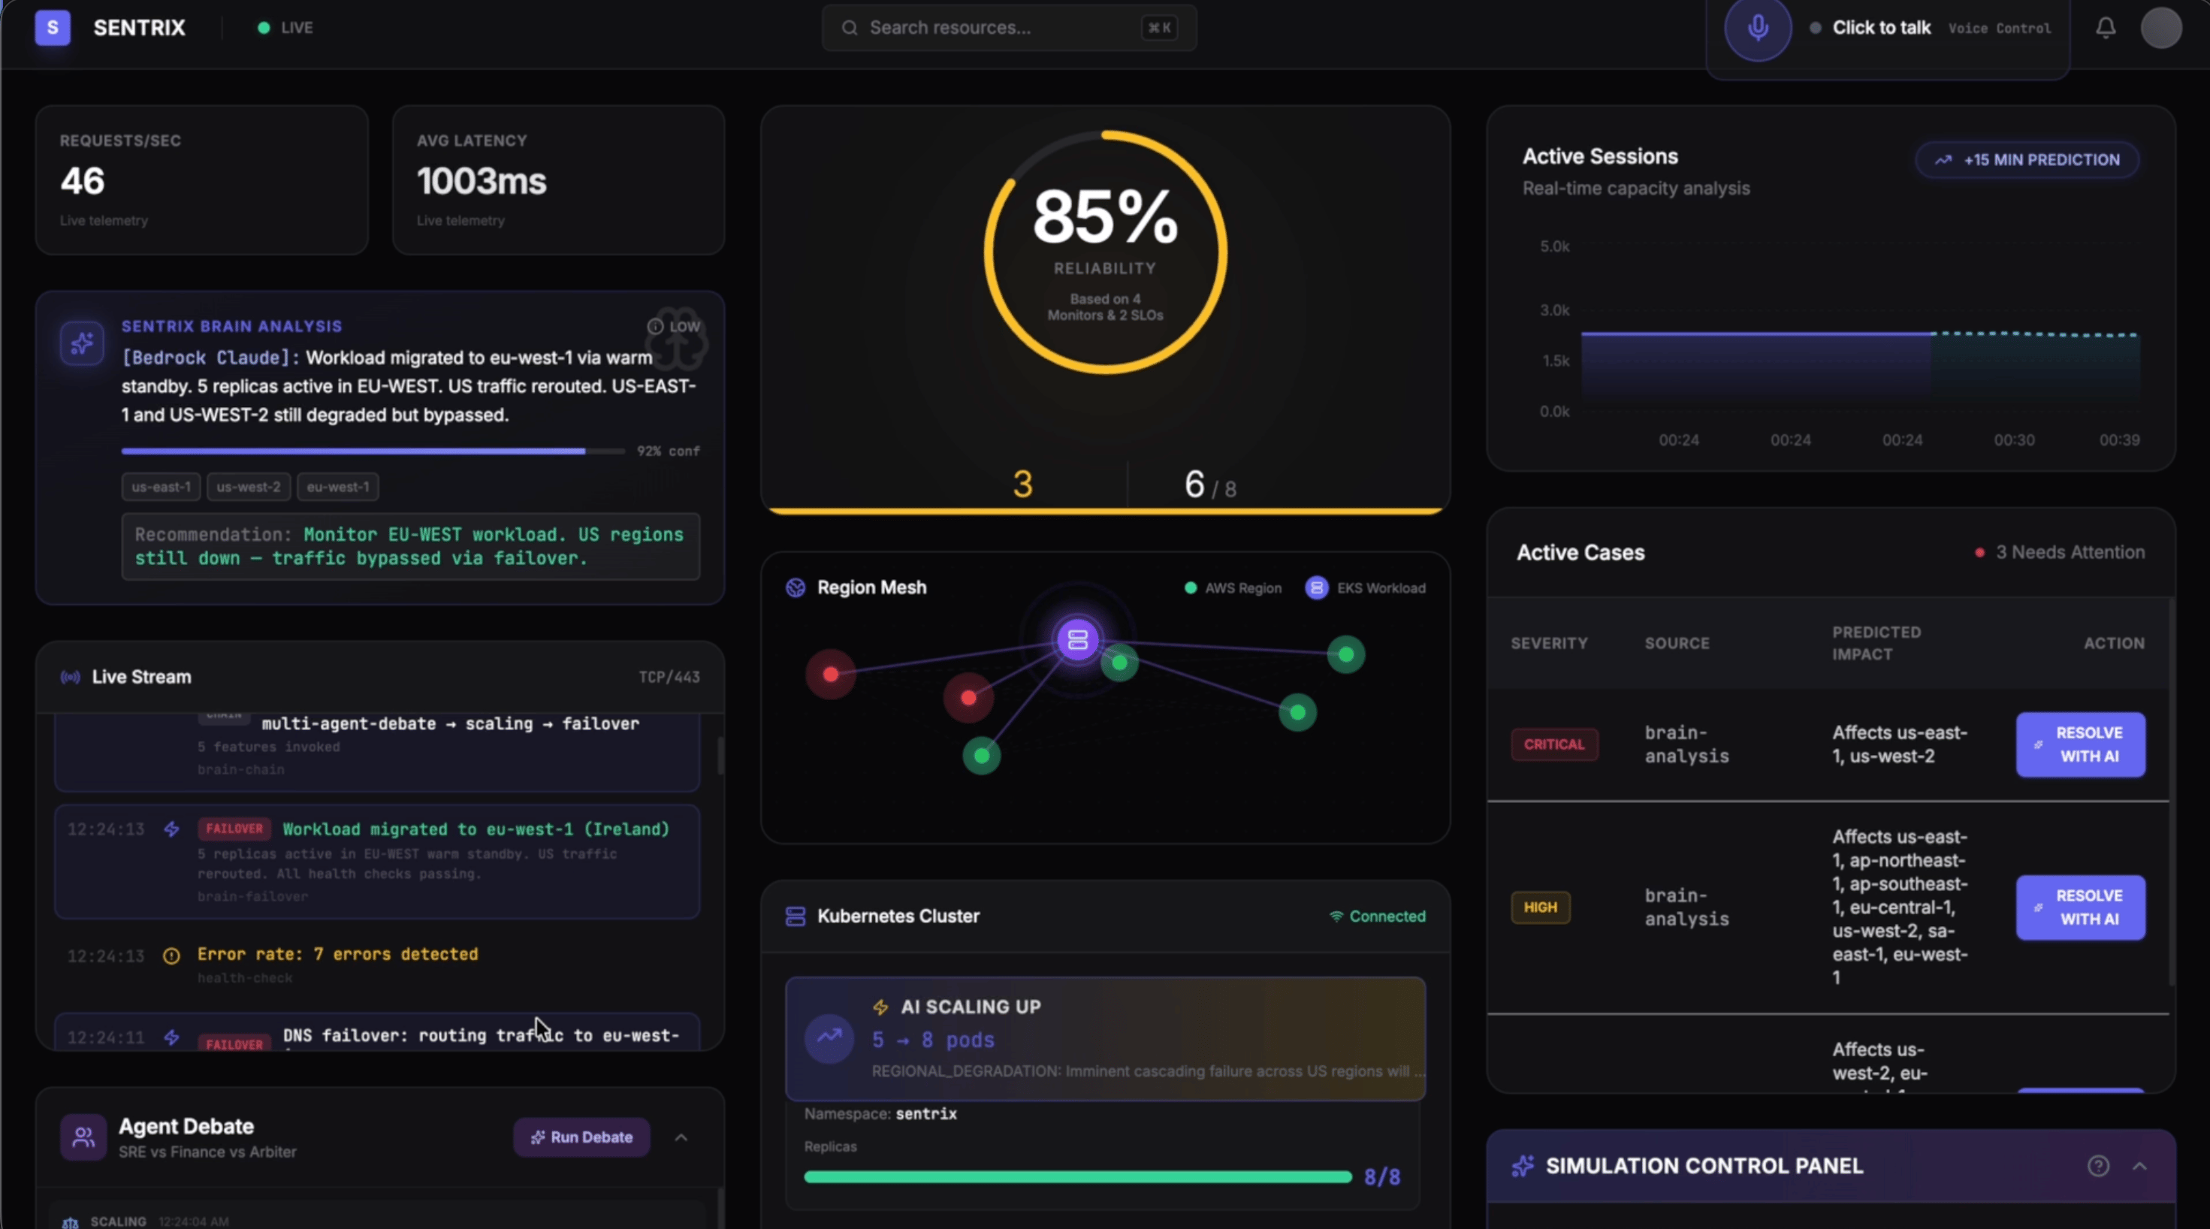The width and height of the screenshot is (2210, 1229).
Task: Click the SENTRIX logo icon
Action: pos(53,28)
